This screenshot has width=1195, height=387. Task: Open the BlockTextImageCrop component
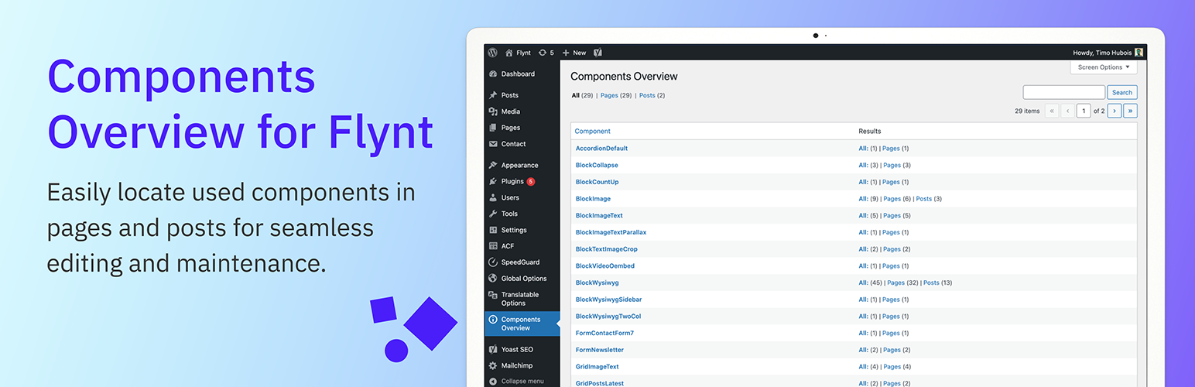606,249
